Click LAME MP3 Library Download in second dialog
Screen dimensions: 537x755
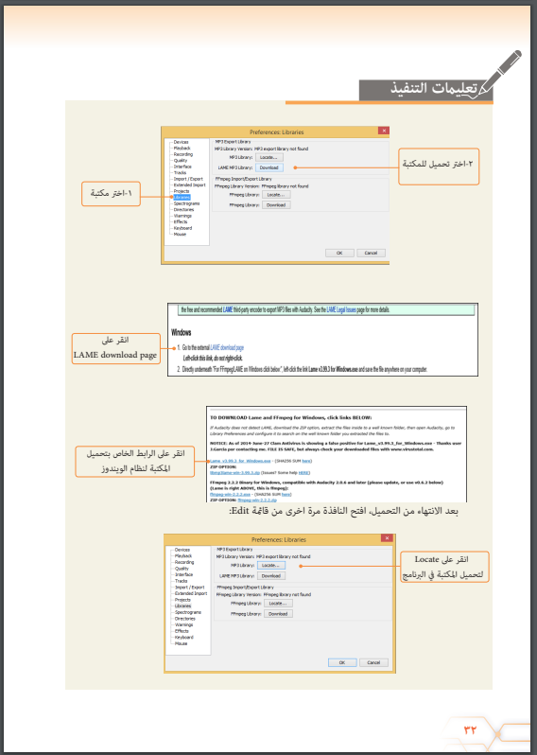click(x=271, y=576)
